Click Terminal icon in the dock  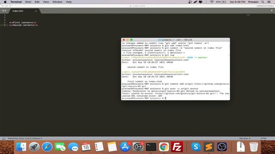(x=151, y=147)
